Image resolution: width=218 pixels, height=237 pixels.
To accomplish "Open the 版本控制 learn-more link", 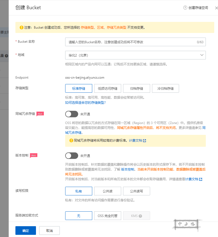I will [128, 169].
